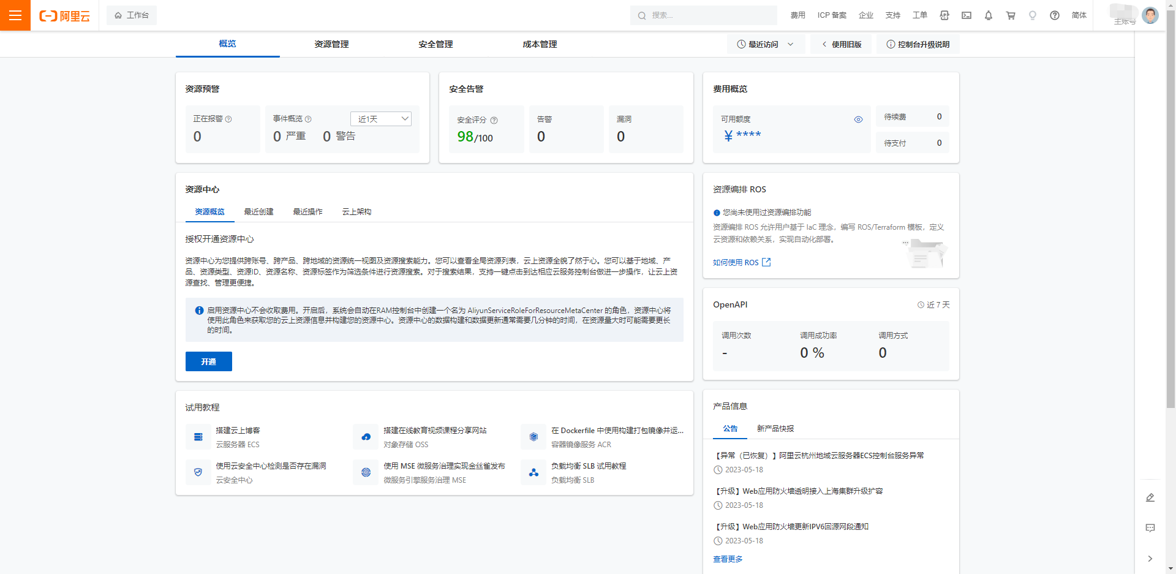Click the lightbulb suggestion icon
1176x574 pixels.
(1033, 15)
